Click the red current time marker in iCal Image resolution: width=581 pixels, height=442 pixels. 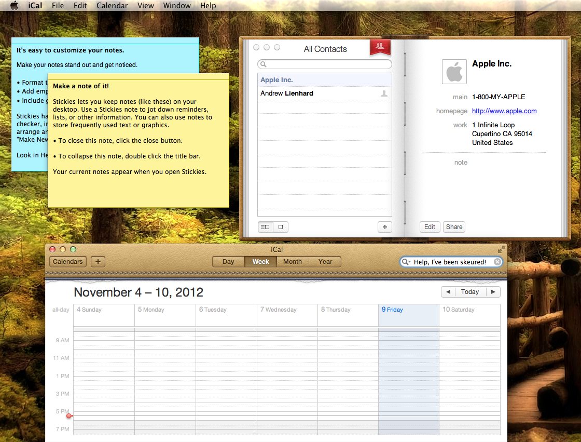[69, 416]
